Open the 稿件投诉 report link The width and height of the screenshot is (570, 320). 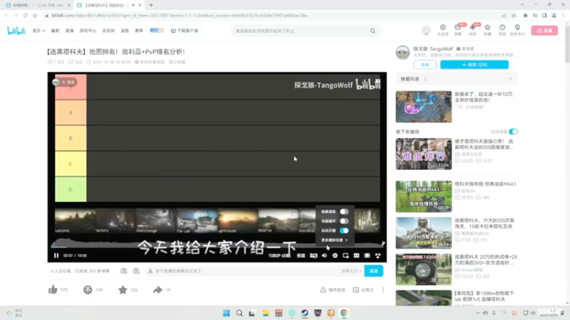[333, 290]
